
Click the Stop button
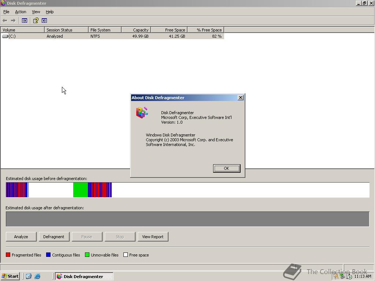point(120,237)
